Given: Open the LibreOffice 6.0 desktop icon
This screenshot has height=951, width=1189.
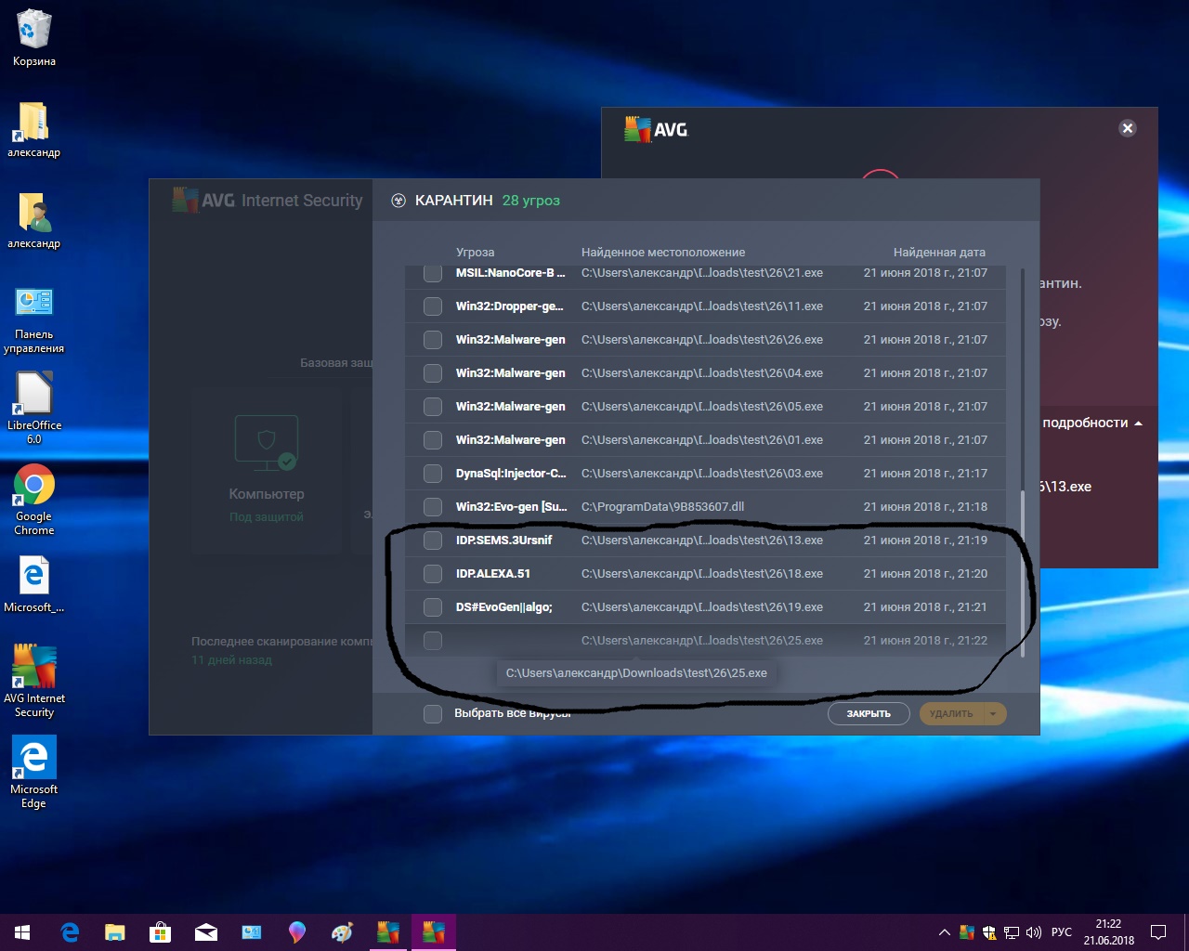Looking at the screenshot, I should pyautogui.click(x=34, y=395).
